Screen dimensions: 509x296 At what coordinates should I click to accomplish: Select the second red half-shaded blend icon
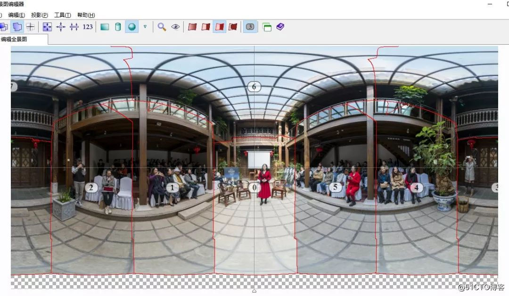(206, 26)
